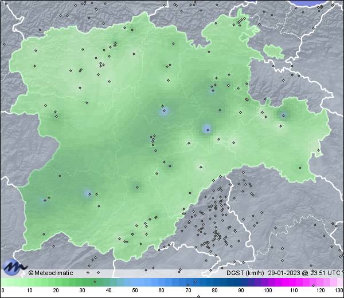
Task: Click the 90 value on the scale
Action: click(x=241, y=291)
